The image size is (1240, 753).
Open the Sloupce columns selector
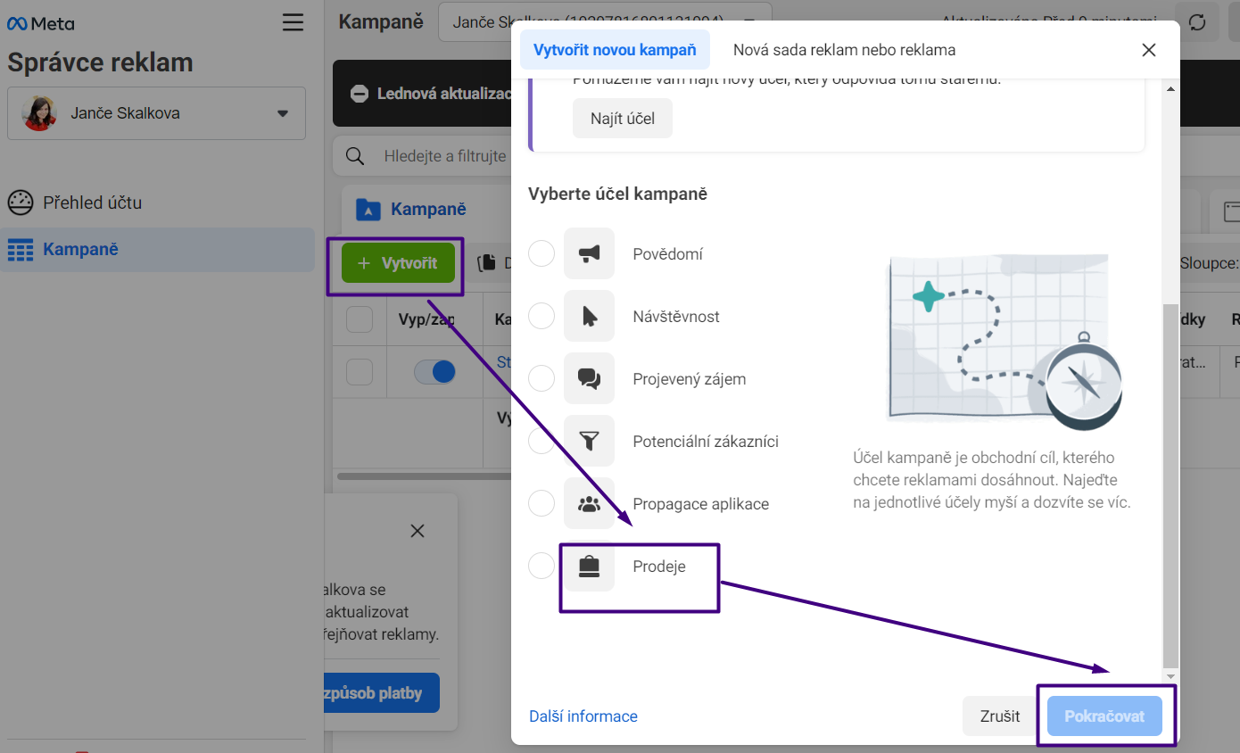pyautogui.click(x=1210, y=263)
